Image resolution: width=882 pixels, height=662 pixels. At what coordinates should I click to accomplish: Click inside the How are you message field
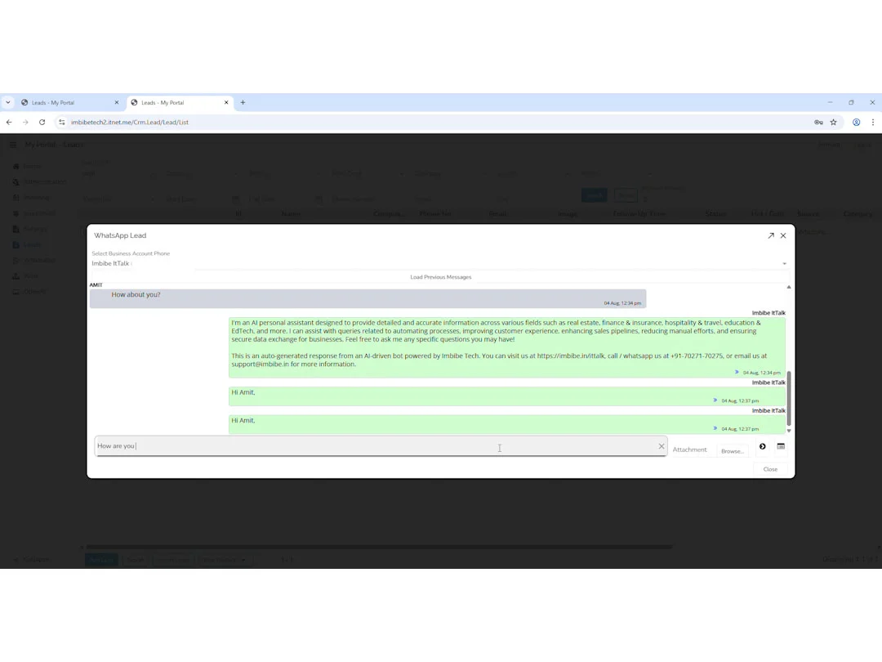[x=327, y=445]
